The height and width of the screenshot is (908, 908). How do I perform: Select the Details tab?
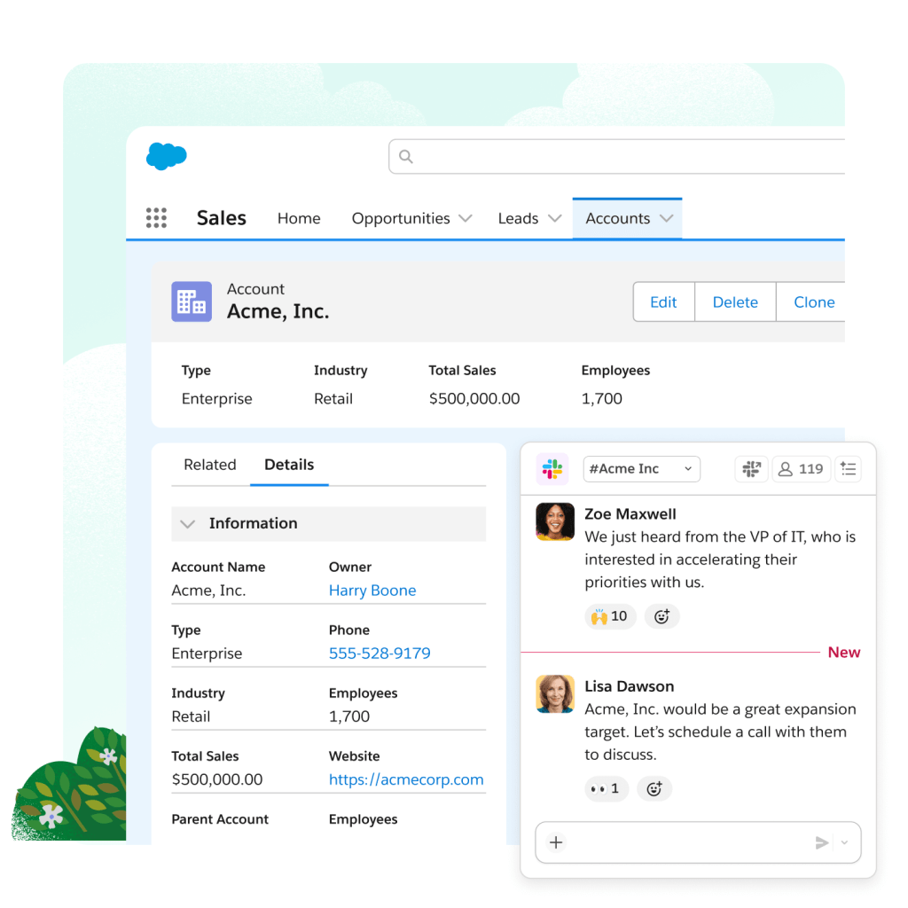point(289,465)
